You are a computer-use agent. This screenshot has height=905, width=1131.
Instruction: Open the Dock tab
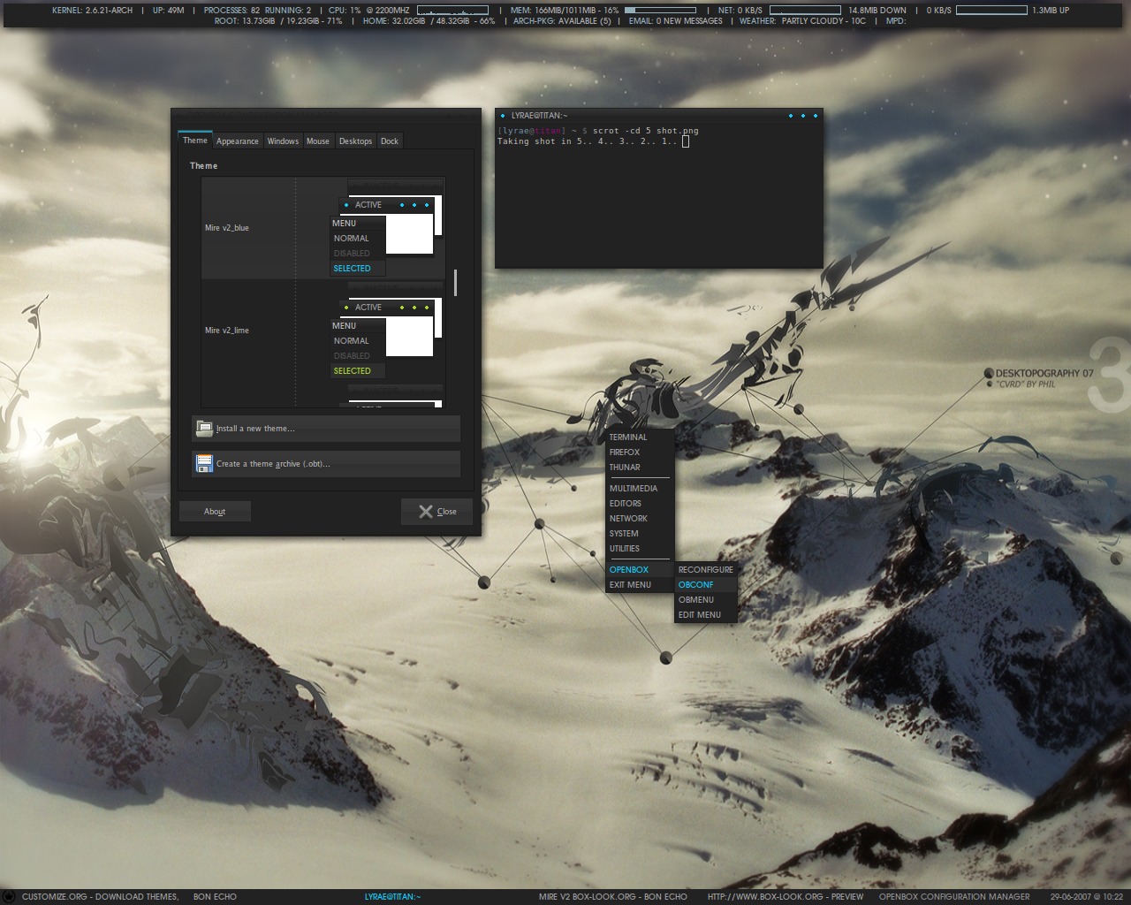390,141
